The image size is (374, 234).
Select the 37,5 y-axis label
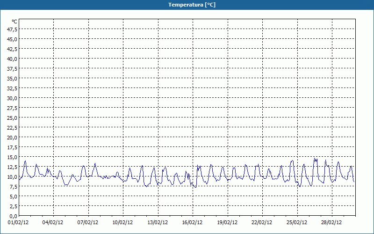(x=12, y=69)
